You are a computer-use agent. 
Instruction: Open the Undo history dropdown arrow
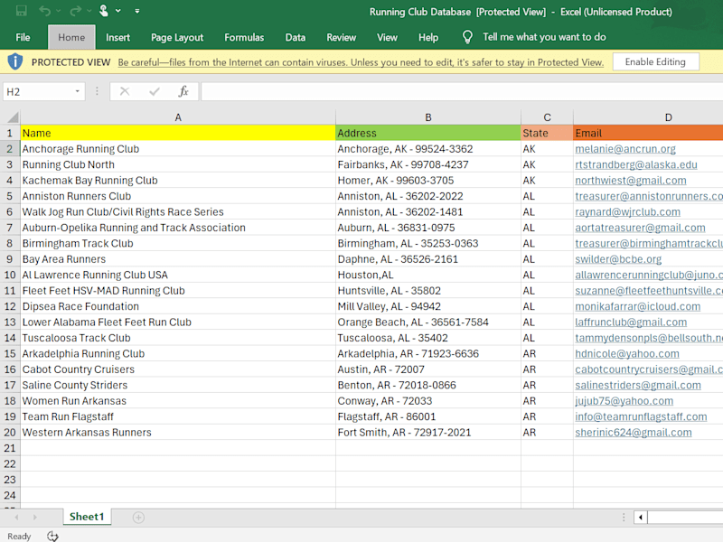58,11
